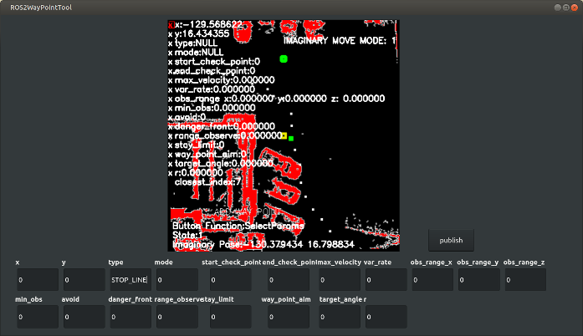Select the mode input field
The width and height of the screenshot is (583, 336).
pyautogui.click(x=177, y=279)
